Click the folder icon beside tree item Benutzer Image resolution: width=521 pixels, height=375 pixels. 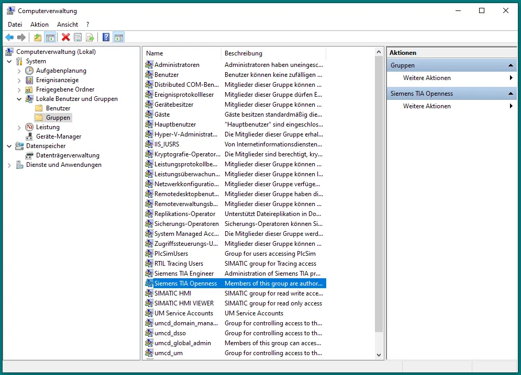[39, 108]
